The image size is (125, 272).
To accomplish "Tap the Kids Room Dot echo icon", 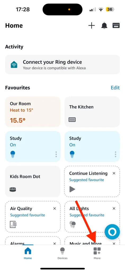I will pos(13,189).
